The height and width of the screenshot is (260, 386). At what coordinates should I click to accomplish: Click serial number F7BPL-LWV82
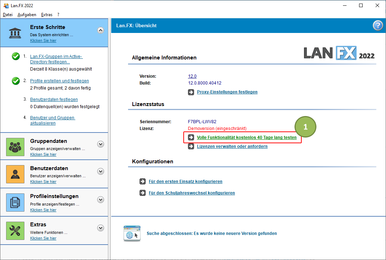point(202,122)
